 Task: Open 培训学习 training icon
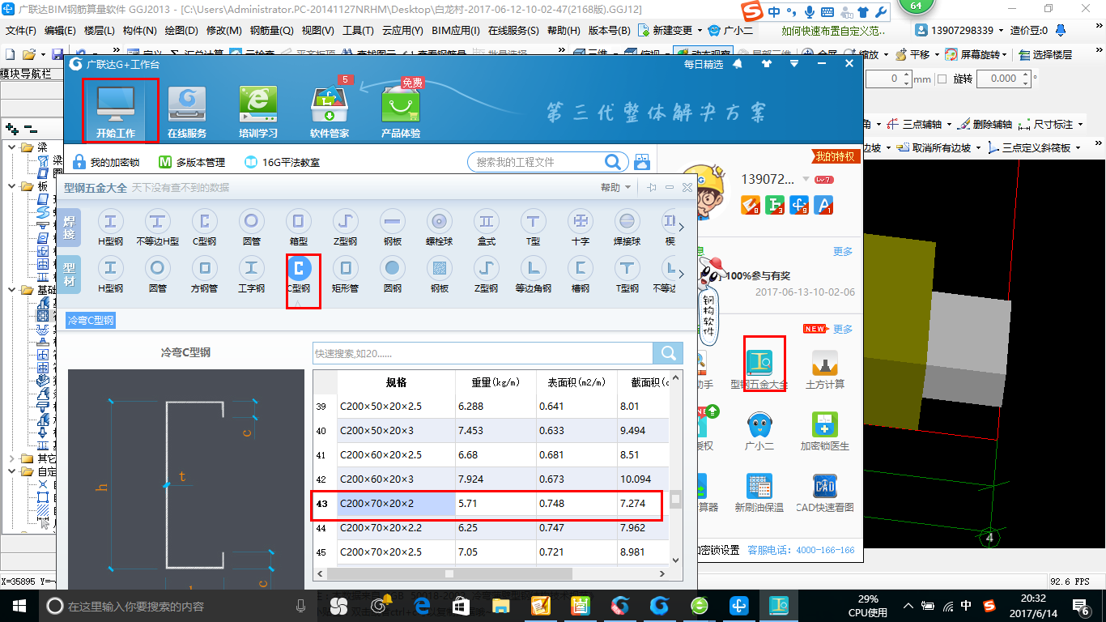(x=258, y=112)
